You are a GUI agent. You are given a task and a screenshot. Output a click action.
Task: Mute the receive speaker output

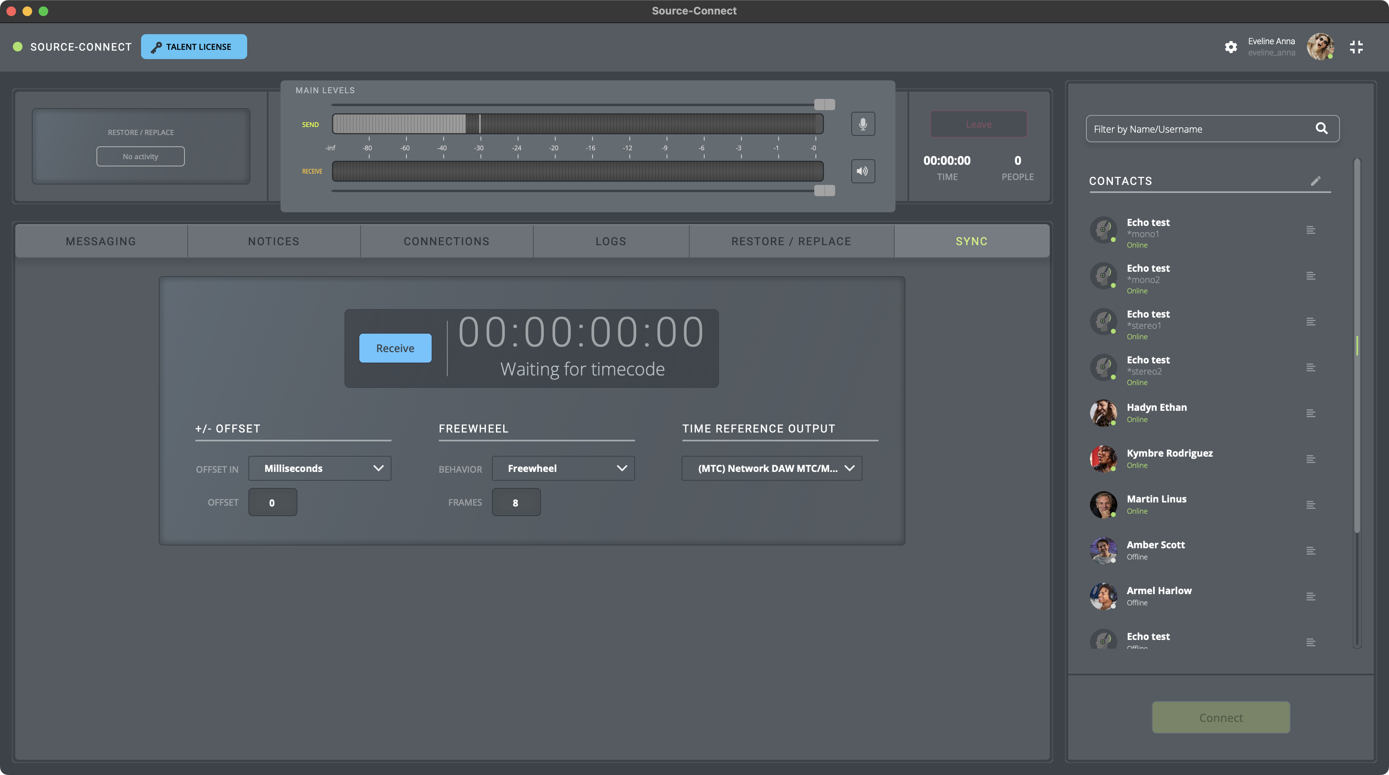pyautogui.click(x=863, y=171)
